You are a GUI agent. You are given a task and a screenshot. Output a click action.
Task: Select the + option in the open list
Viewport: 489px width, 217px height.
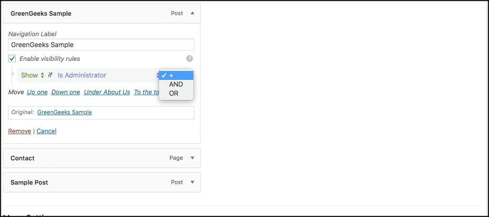pos(176,75)
